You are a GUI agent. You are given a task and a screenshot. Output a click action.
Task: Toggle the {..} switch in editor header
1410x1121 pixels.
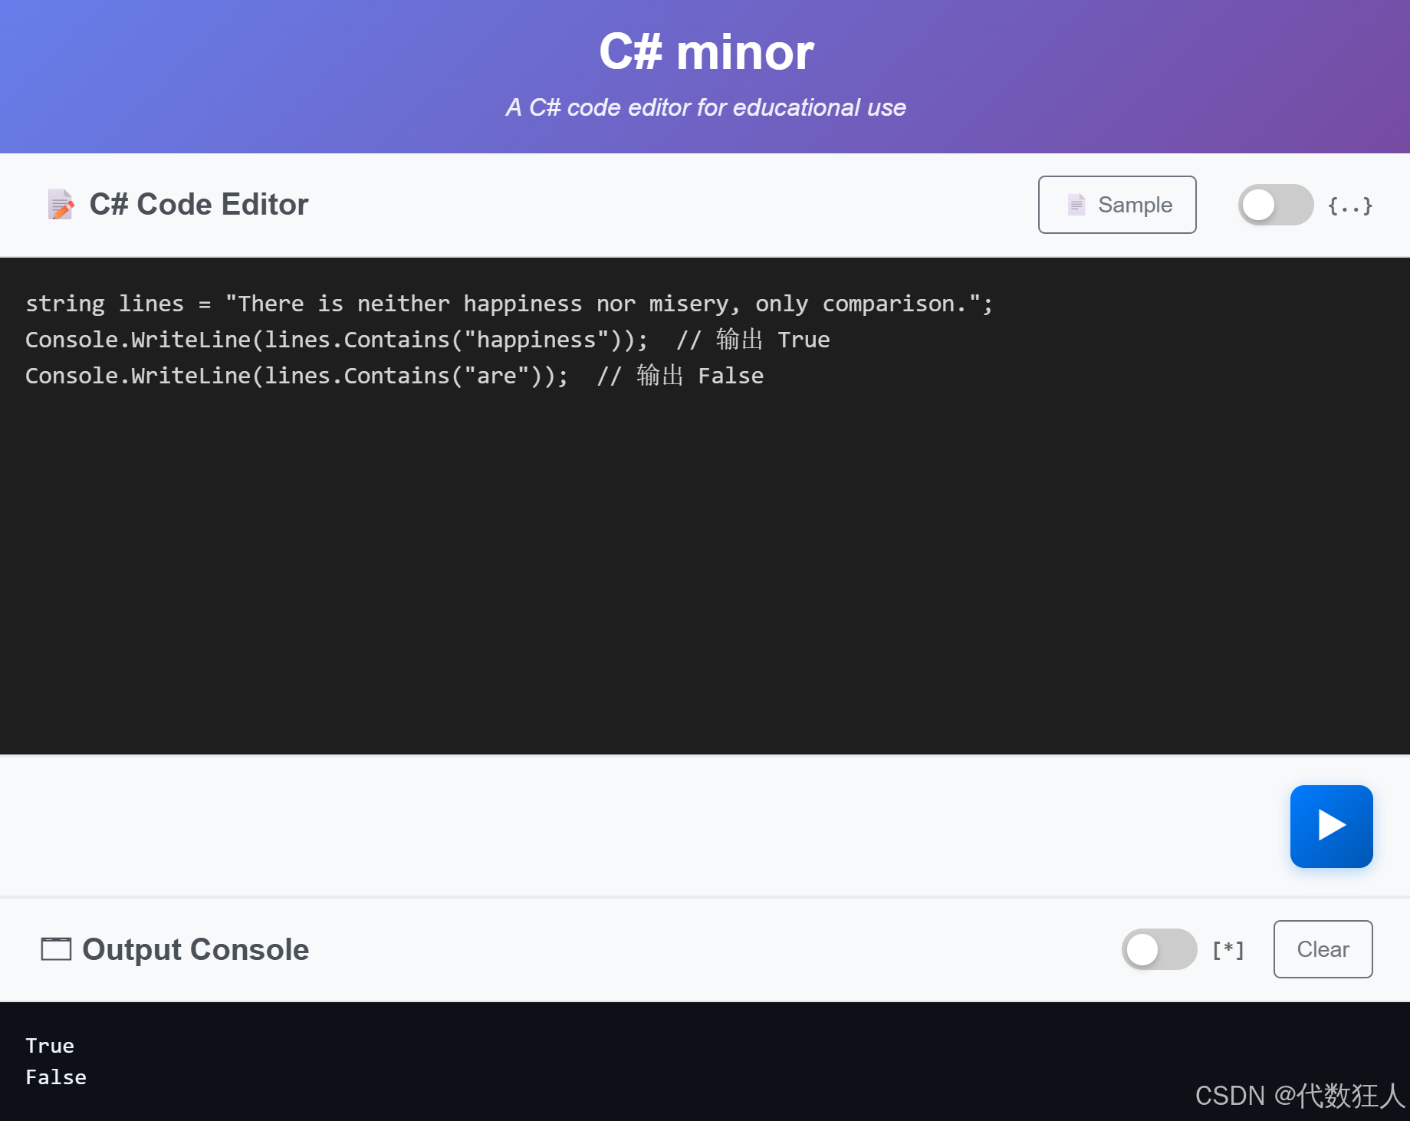click(x=1275, y=205)
